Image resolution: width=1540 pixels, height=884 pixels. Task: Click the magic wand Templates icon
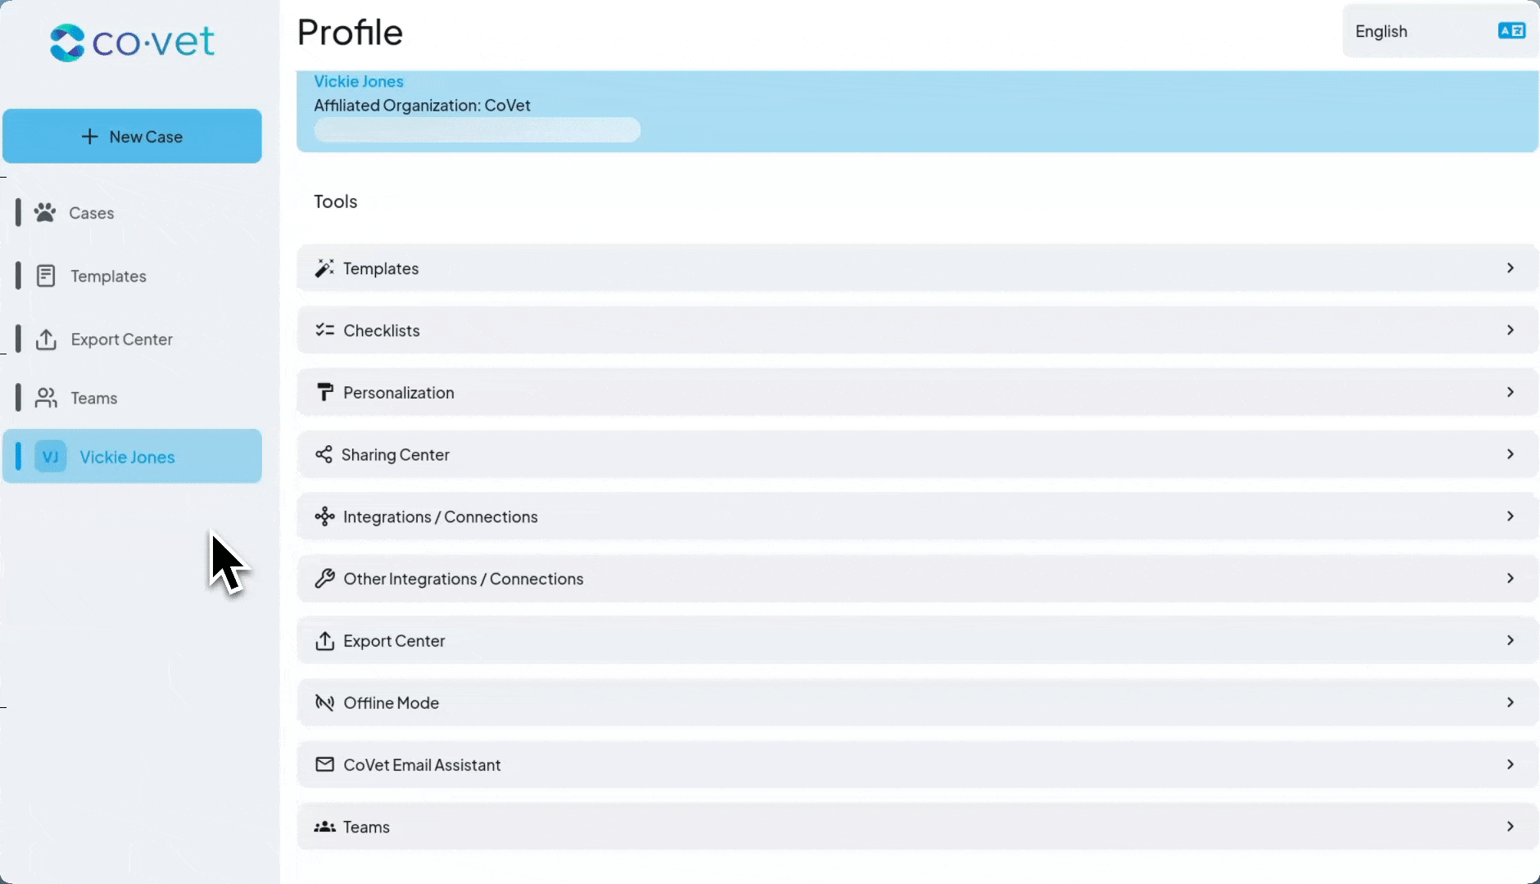[324, 268]
